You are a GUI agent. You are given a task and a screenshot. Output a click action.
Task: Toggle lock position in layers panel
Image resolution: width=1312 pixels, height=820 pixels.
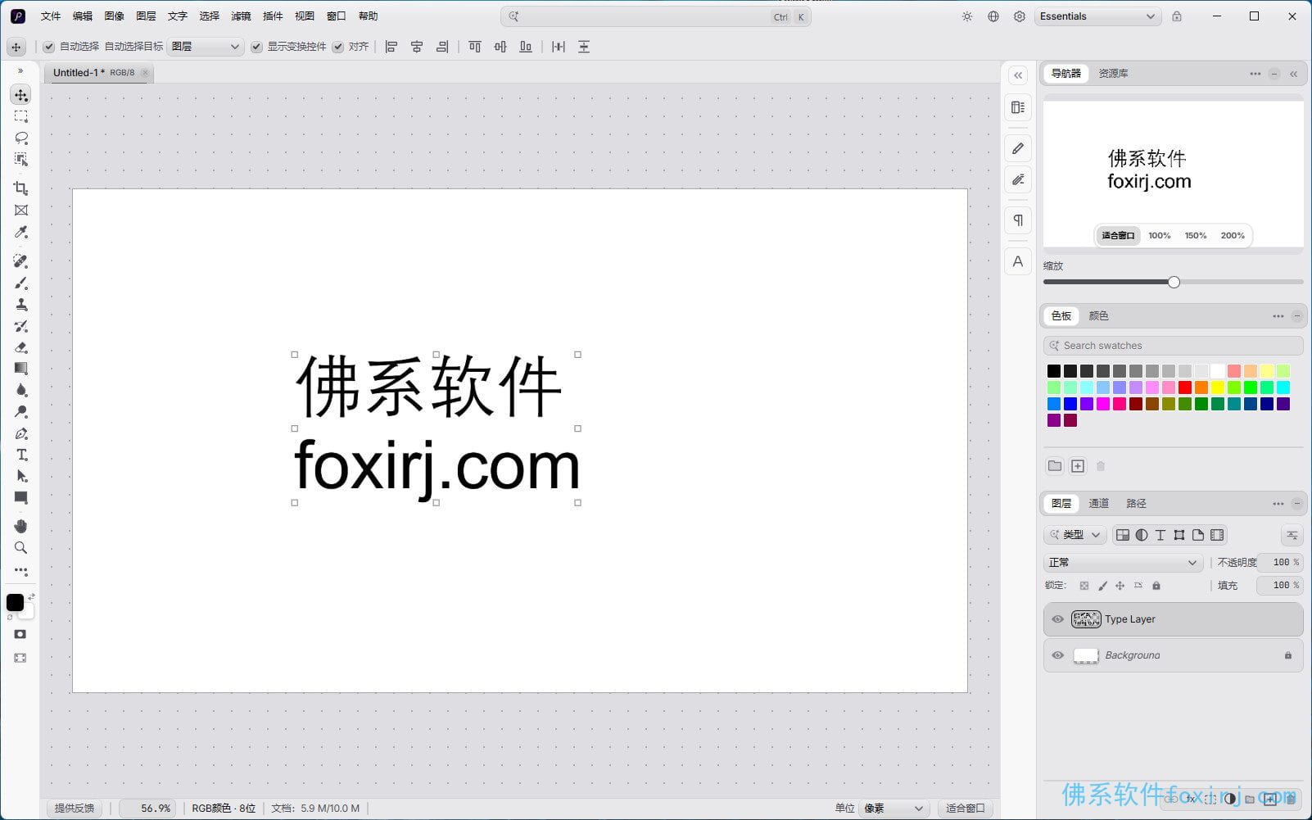pyautogui.click(x=1120, y=586)
